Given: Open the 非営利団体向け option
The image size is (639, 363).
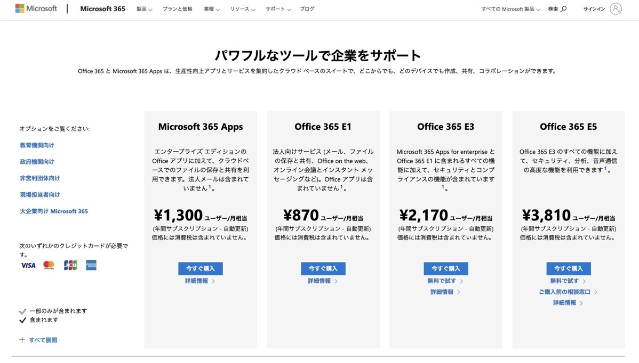Looking at the screenshot, I should click(x=40, y=178).
